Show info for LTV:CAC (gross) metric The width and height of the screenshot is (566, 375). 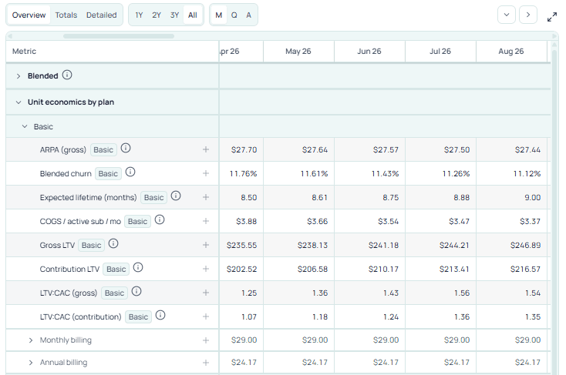coord(136,291)
